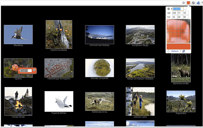This screenshot has width=203, height=128.
Task: Select the RGB green value 77 field
Action: 180,13
